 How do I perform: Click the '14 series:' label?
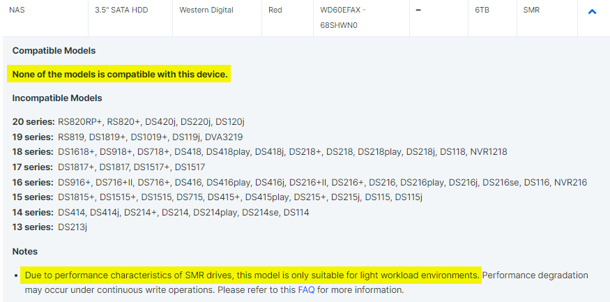point(33,213)
